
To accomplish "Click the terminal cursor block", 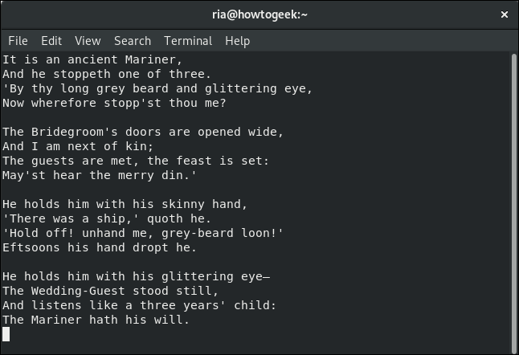I will tap(6, 334).
